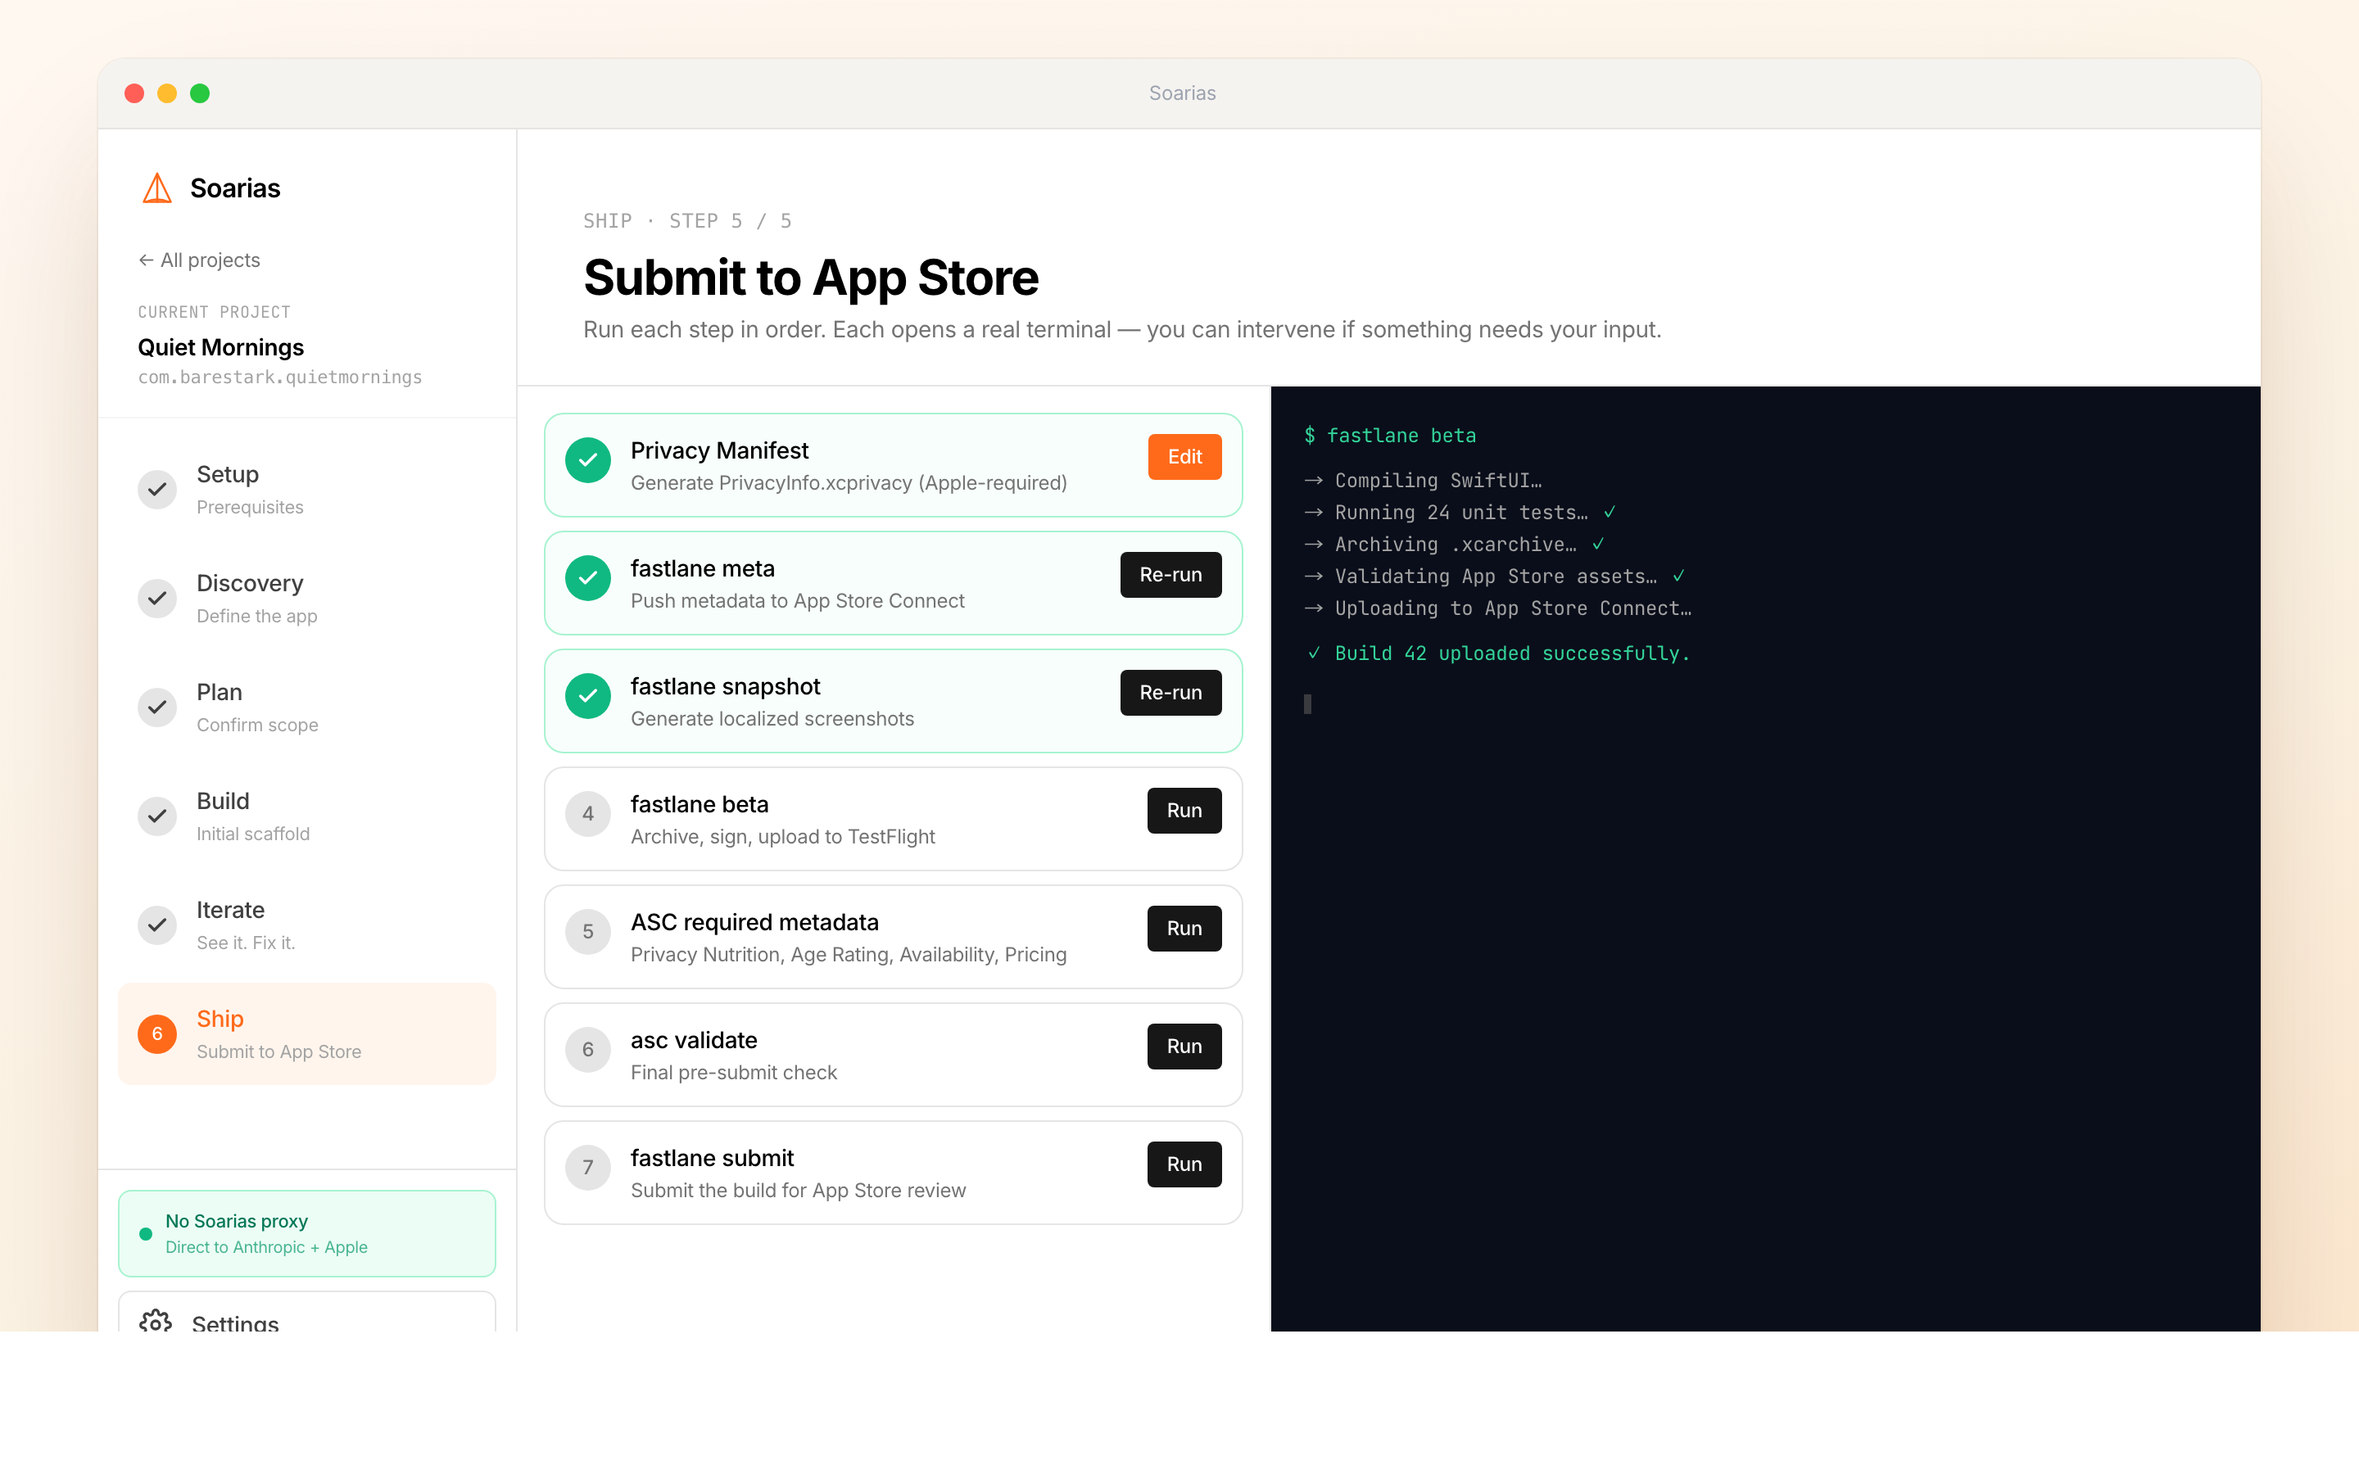Run the fastlane submit step

click(x=1184, y=1164)
